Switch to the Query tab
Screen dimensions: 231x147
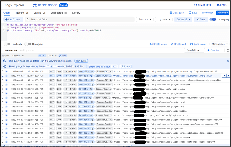click(x=7, y=13)
